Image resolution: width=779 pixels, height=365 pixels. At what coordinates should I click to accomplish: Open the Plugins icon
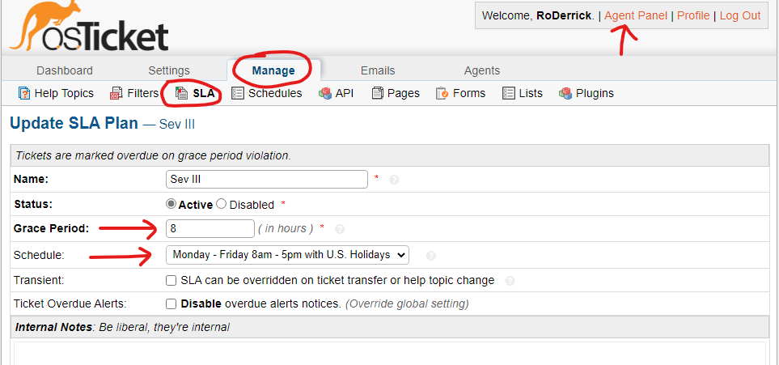566,94
